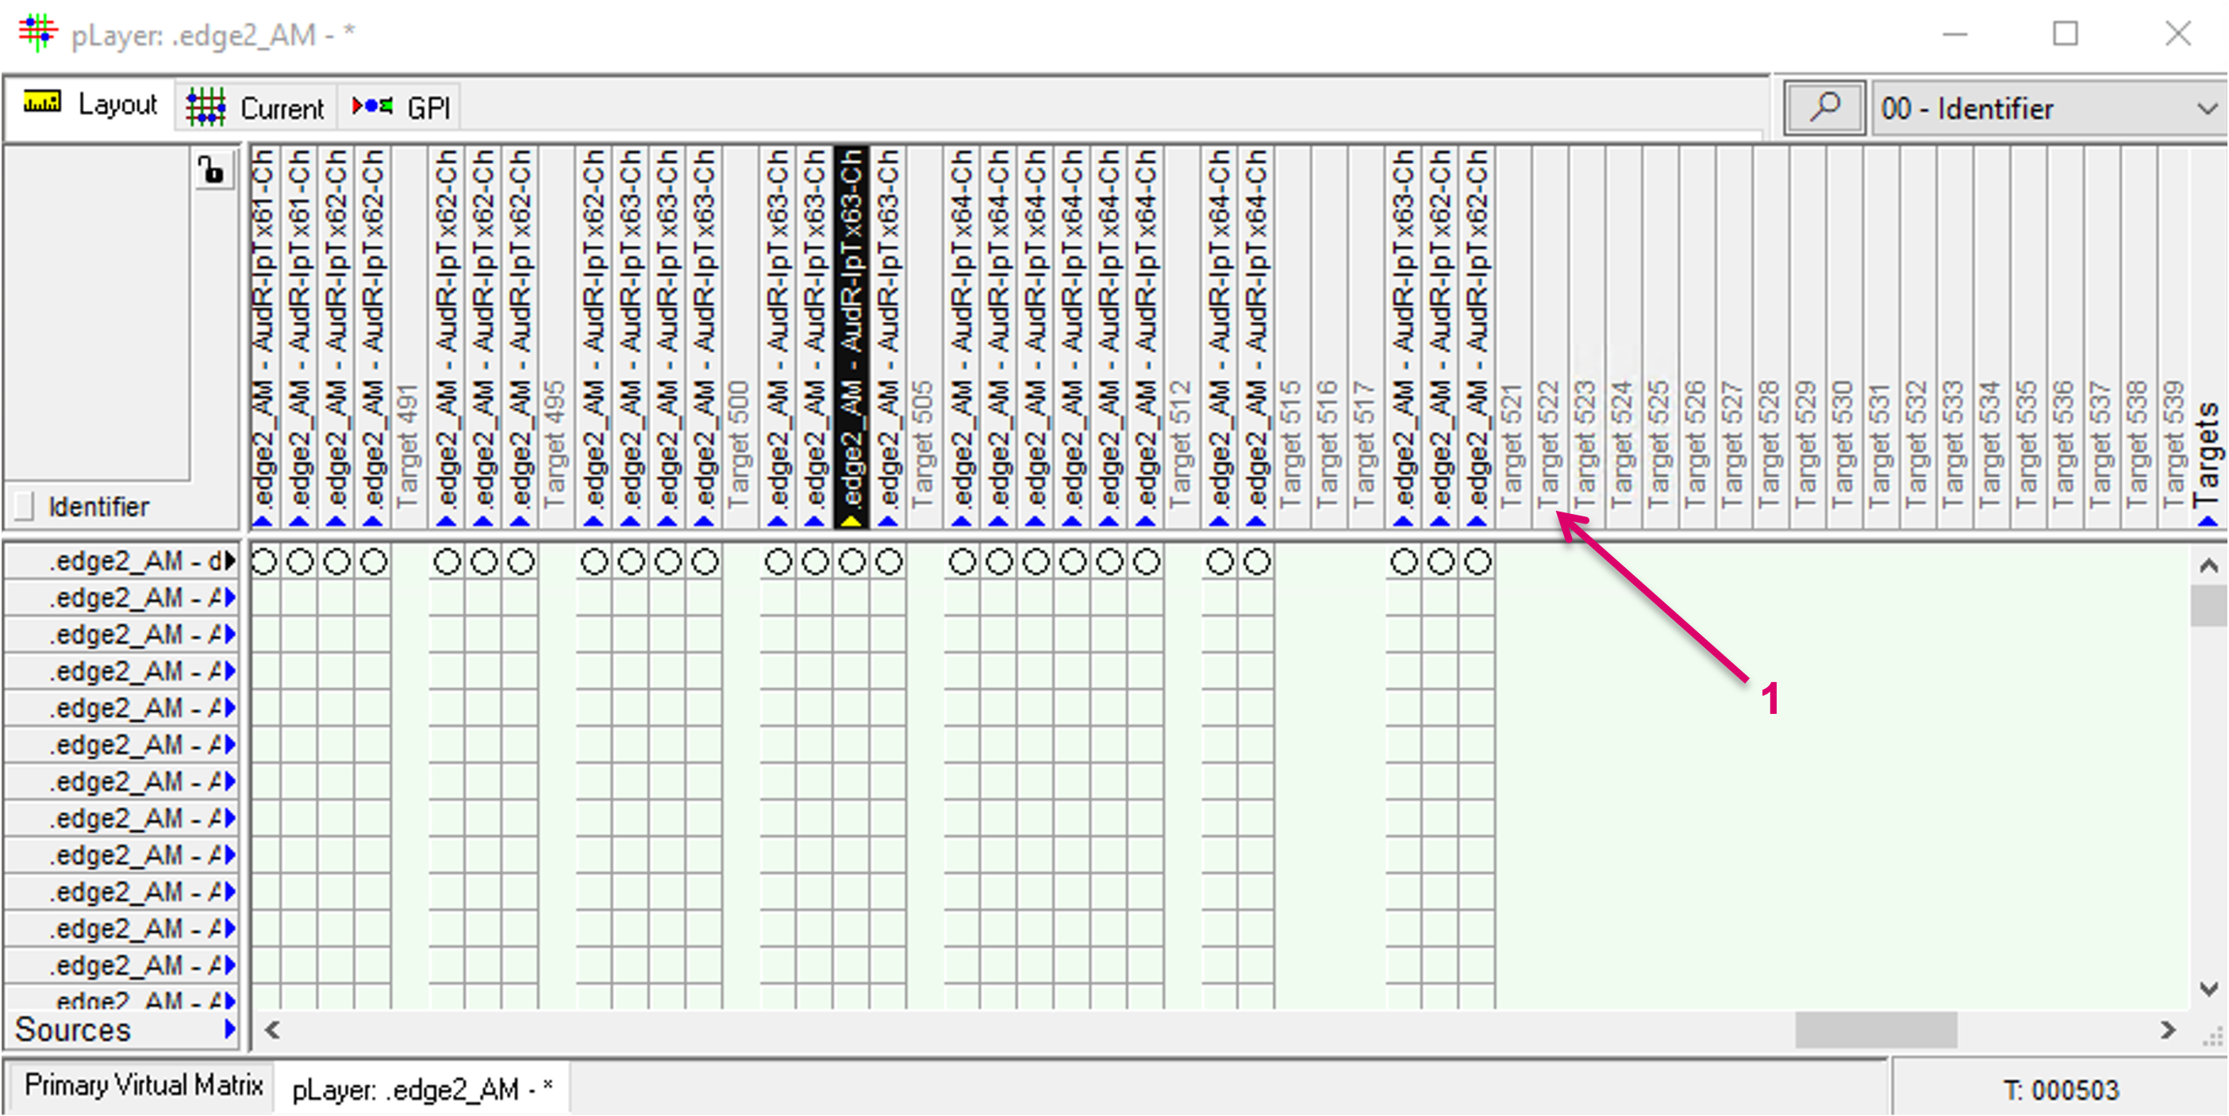Click the vertical scrollbar down arrow
The height and width of the screenshot is (1116, 2229).
point(2208,988)
